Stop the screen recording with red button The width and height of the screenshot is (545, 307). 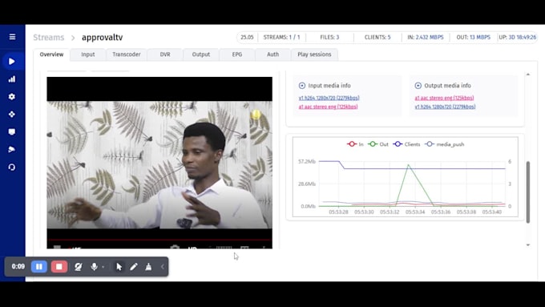[x=59, y=267]
